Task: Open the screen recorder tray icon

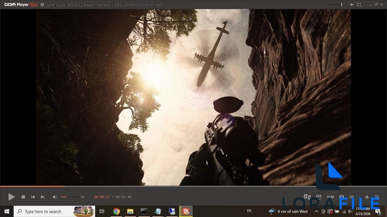Action: 330,211
